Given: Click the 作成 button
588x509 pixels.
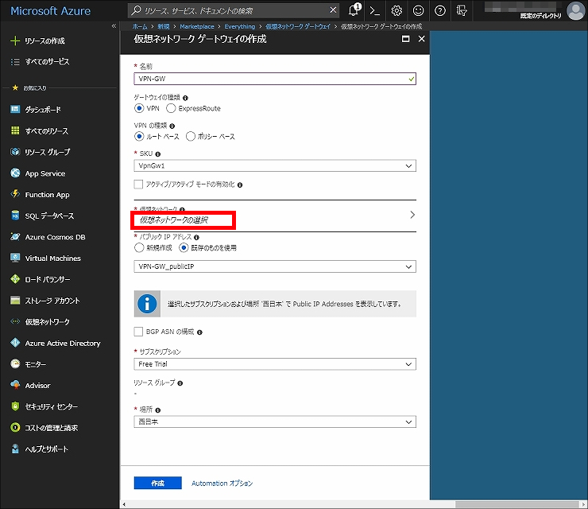Looking at the screenshot, I should [x=158, y=483].
